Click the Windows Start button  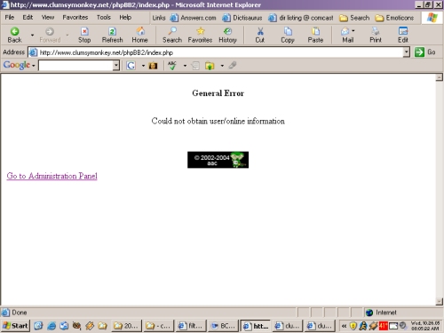(x=15, y=326)
